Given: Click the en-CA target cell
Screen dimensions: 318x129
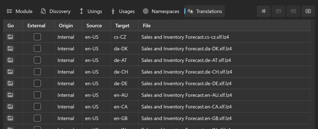Looking at the screenshot, I should (125, 107).
